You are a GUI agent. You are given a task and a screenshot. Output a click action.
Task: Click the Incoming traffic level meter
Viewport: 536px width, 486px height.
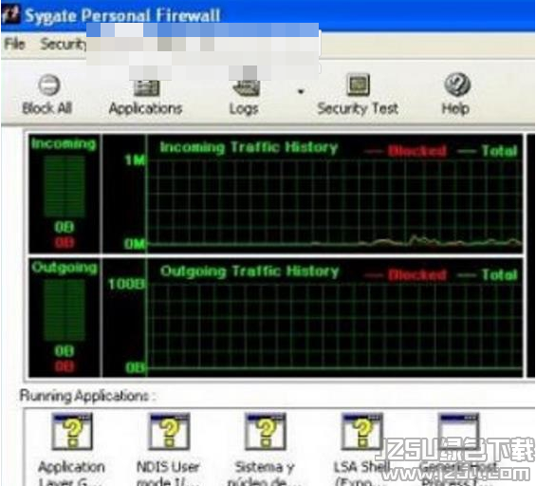click(x=65, y=187)
